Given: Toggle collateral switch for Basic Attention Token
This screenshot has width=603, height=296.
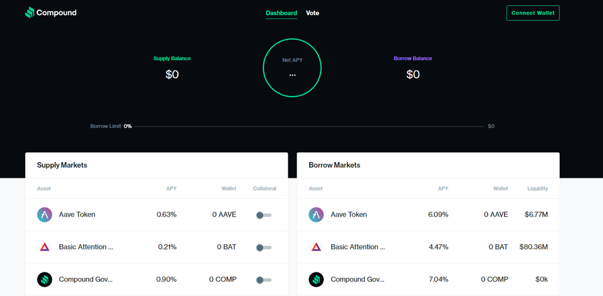Looking at the screenshot, I should (264, 248).
